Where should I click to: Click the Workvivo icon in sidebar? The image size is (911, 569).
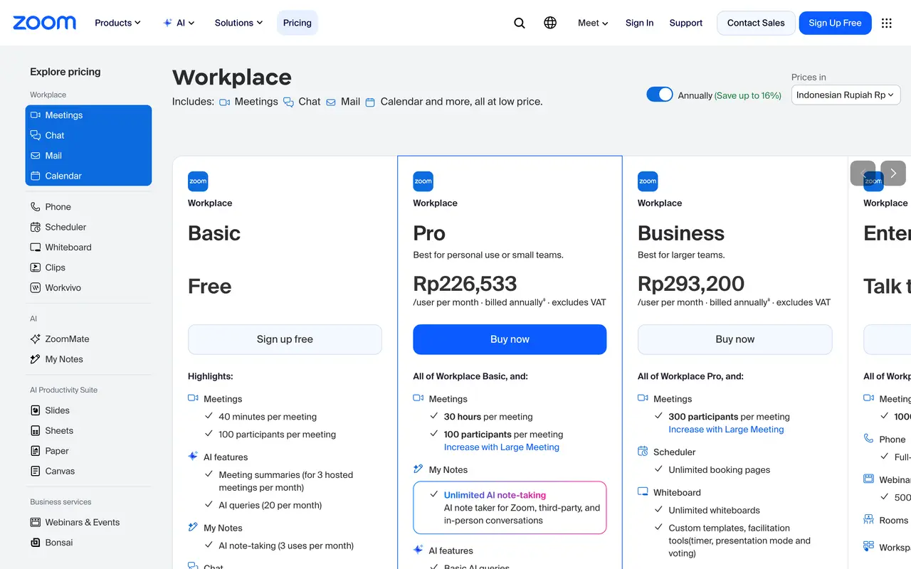[x=36, y=288]
